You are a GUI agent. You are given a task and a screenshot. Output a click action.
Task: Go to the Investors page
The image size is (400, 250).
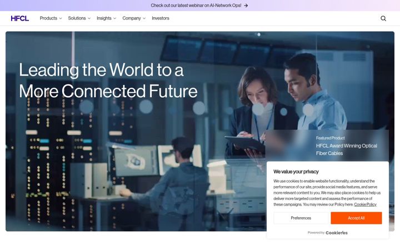tap(161, 18)
